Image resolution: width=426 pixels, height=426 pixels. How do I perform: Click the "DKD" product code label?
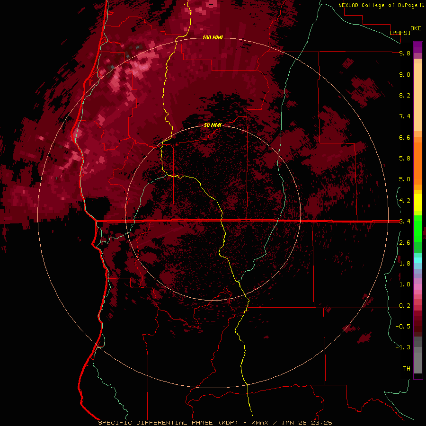click(x=416, y=28)
